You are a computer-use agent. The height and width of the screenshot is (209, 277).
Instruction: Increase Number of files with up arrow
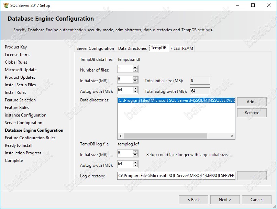[135, 67]
